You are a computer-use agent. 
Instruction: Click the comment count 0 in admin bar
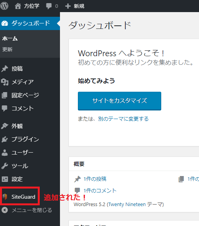[x=56, y=6]
